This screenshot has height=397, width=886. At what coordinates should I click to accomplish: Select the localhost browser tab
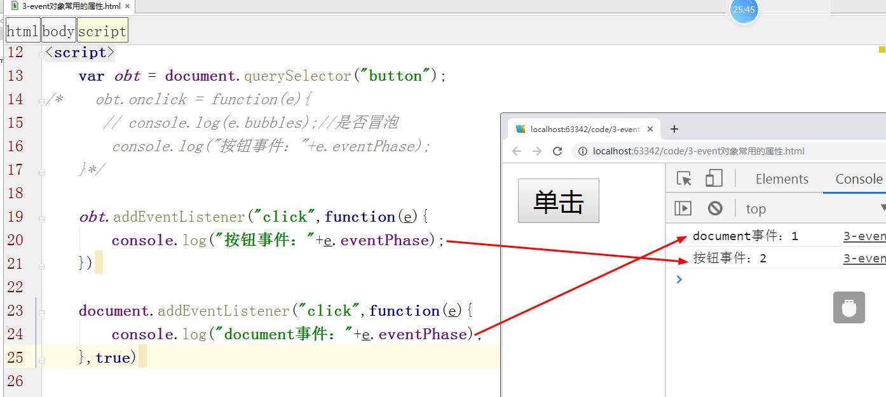click(x=584, y=129)
